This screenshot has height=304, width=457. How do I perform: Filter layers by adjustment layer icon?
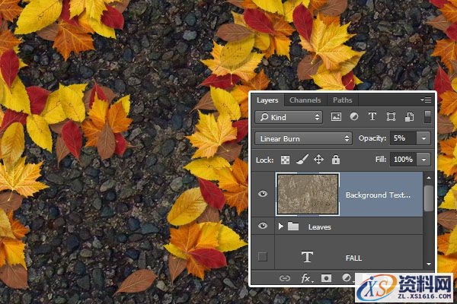coord(354,117)
